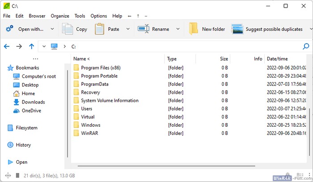Create a New folder from toolbar
The width and height of the screenshot is (313, 182).
pos(194,29)
